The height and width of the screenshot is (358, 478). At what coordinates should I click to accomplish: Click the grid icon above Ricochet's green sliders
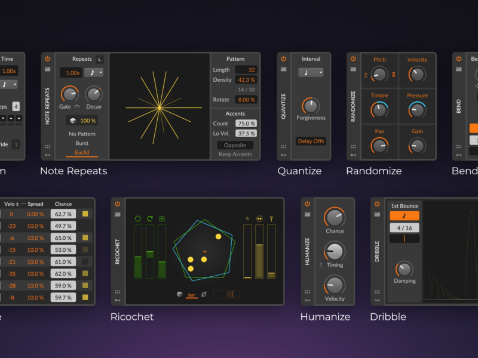[162, 218]
